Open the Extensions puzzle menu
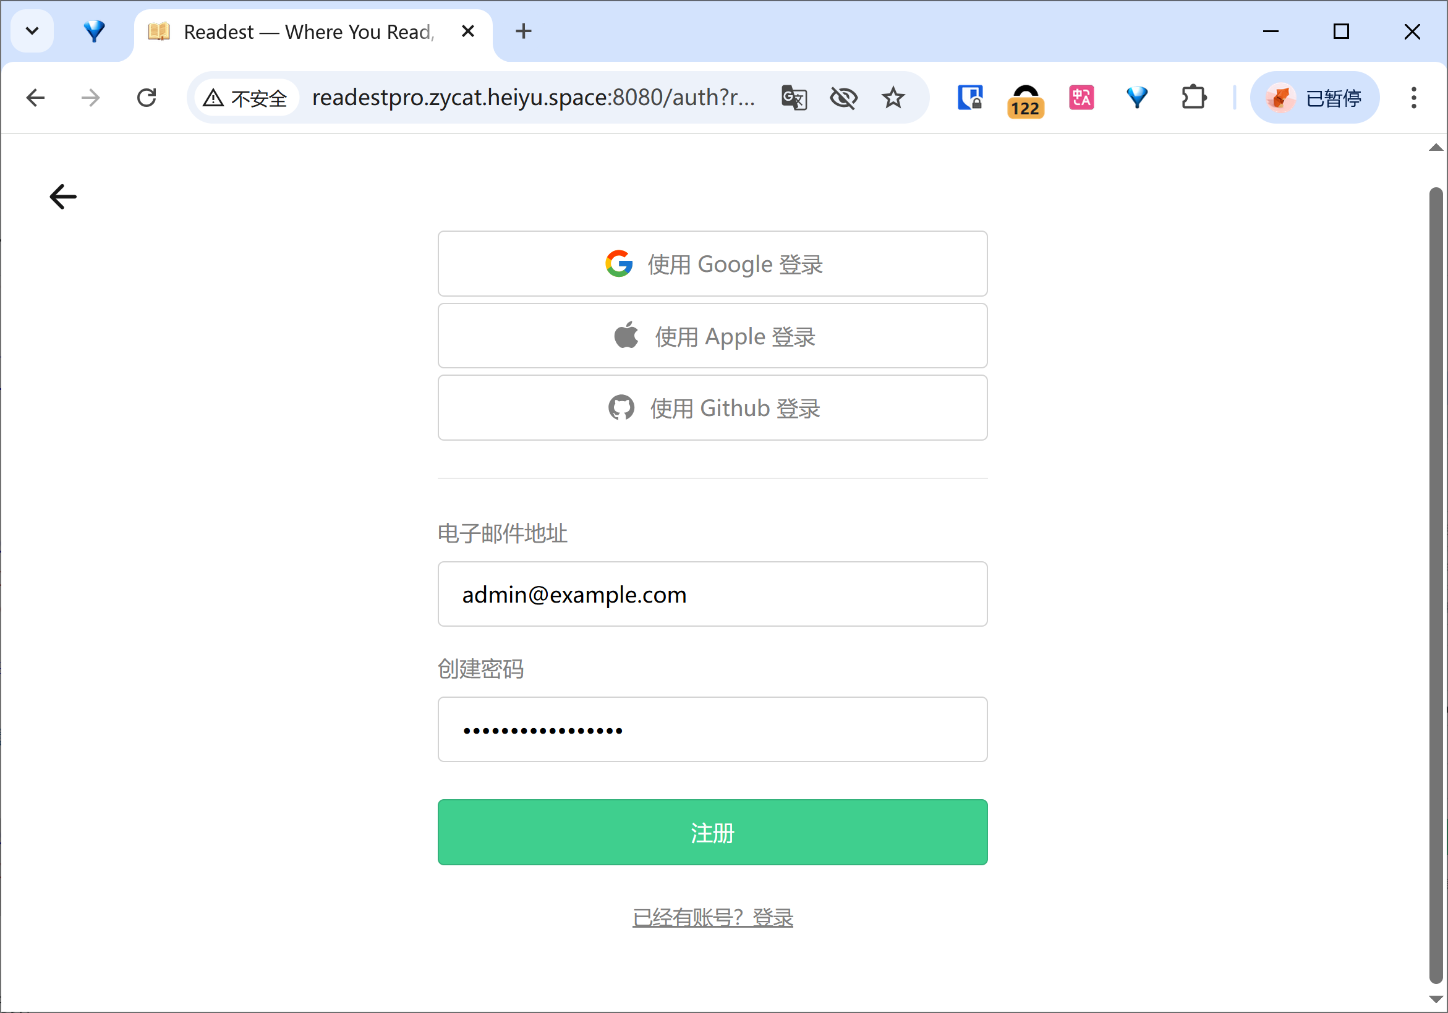1448x1013 pixels. (1193, 98)
